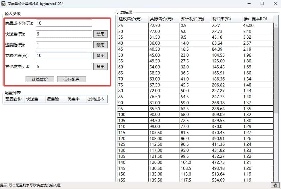Select the 立减优惠(%) input field
Viewport: 281px width, 189px height.
(63, 56)
